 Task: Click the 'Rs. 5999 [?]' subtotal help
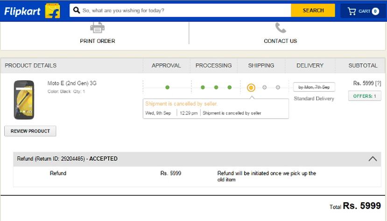(x=367, y=83)
